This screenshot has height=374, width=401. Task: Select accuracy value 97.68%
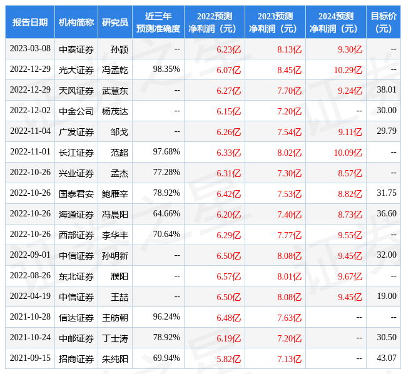click(x=166, y=151)
